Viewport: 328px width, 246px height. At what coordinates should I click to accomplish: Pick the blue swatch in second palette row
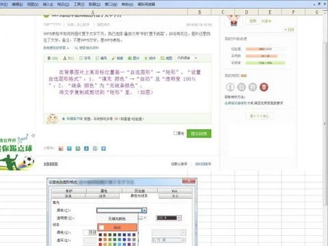(124, 239)
